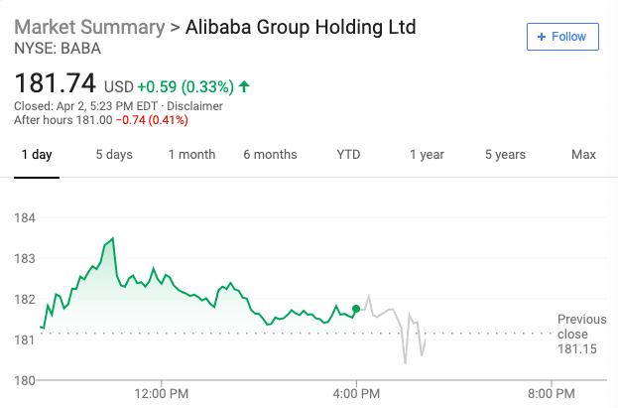
Task: Switch to the 5 days tab
Action: click(x=114, y=155)
